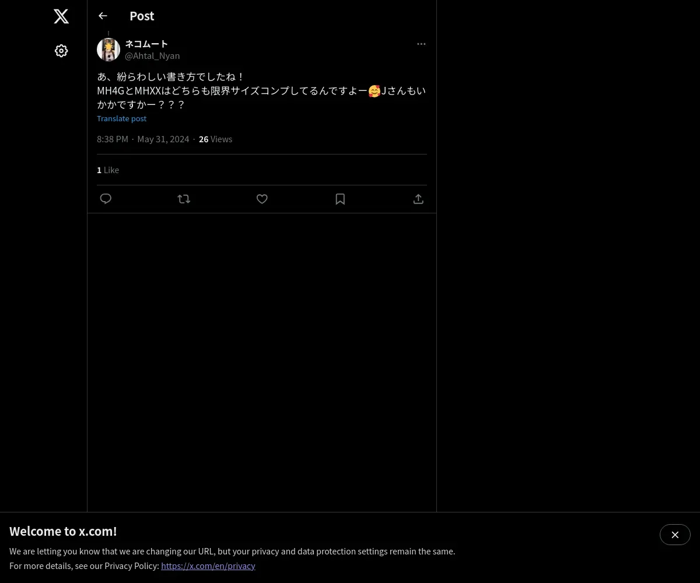Click the Japanese post text body

(x=261, y=91)
